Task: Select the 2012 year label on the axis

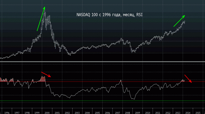Action: point(168,113)
